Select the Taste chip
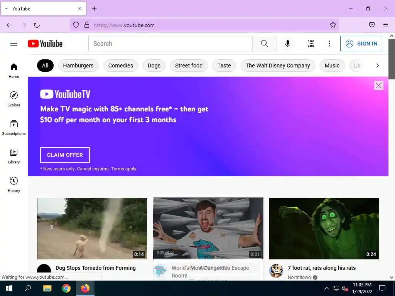This screenshot has height=296, width=395. [224, 66]
